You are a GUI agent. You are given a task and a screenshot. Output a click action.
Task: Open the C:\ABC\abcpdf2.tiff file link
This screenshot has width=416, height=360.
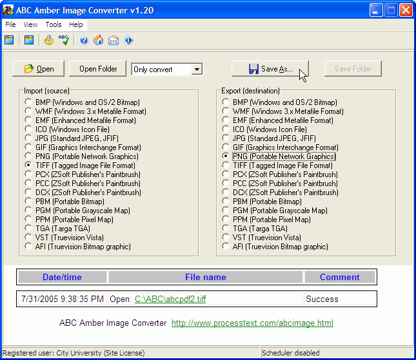click(170, 299)
